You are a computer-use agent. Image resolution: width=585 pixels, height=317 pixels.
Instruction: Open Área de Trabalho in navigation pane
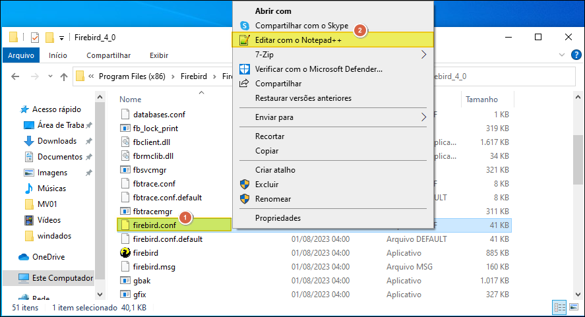click(x=61, y=125)
